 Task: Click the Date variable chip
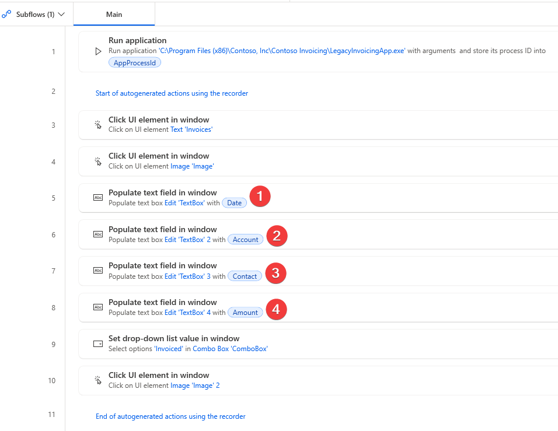[234, 203]
